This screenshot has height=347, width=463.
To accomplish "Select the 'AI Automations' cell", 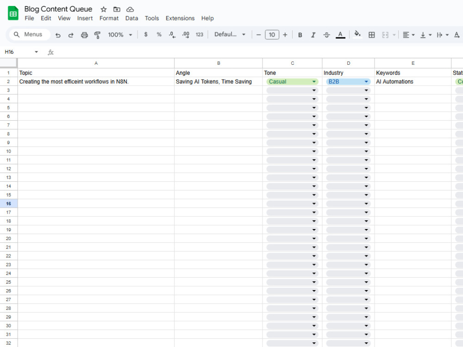I will [x=413, y=82].
